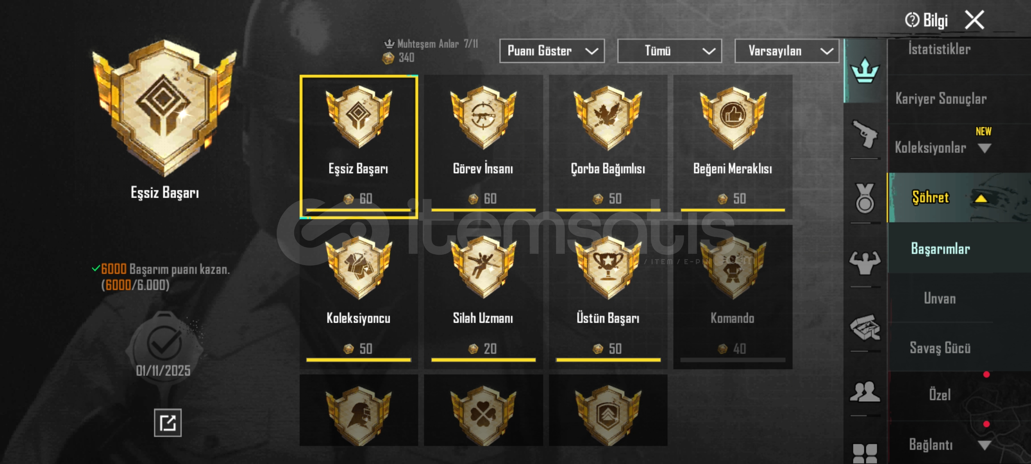This screenshot has width=1031, height=464.
Task: Open the Tümü filter dropdown
Action: pyautogui.click(x=669, y=51)
